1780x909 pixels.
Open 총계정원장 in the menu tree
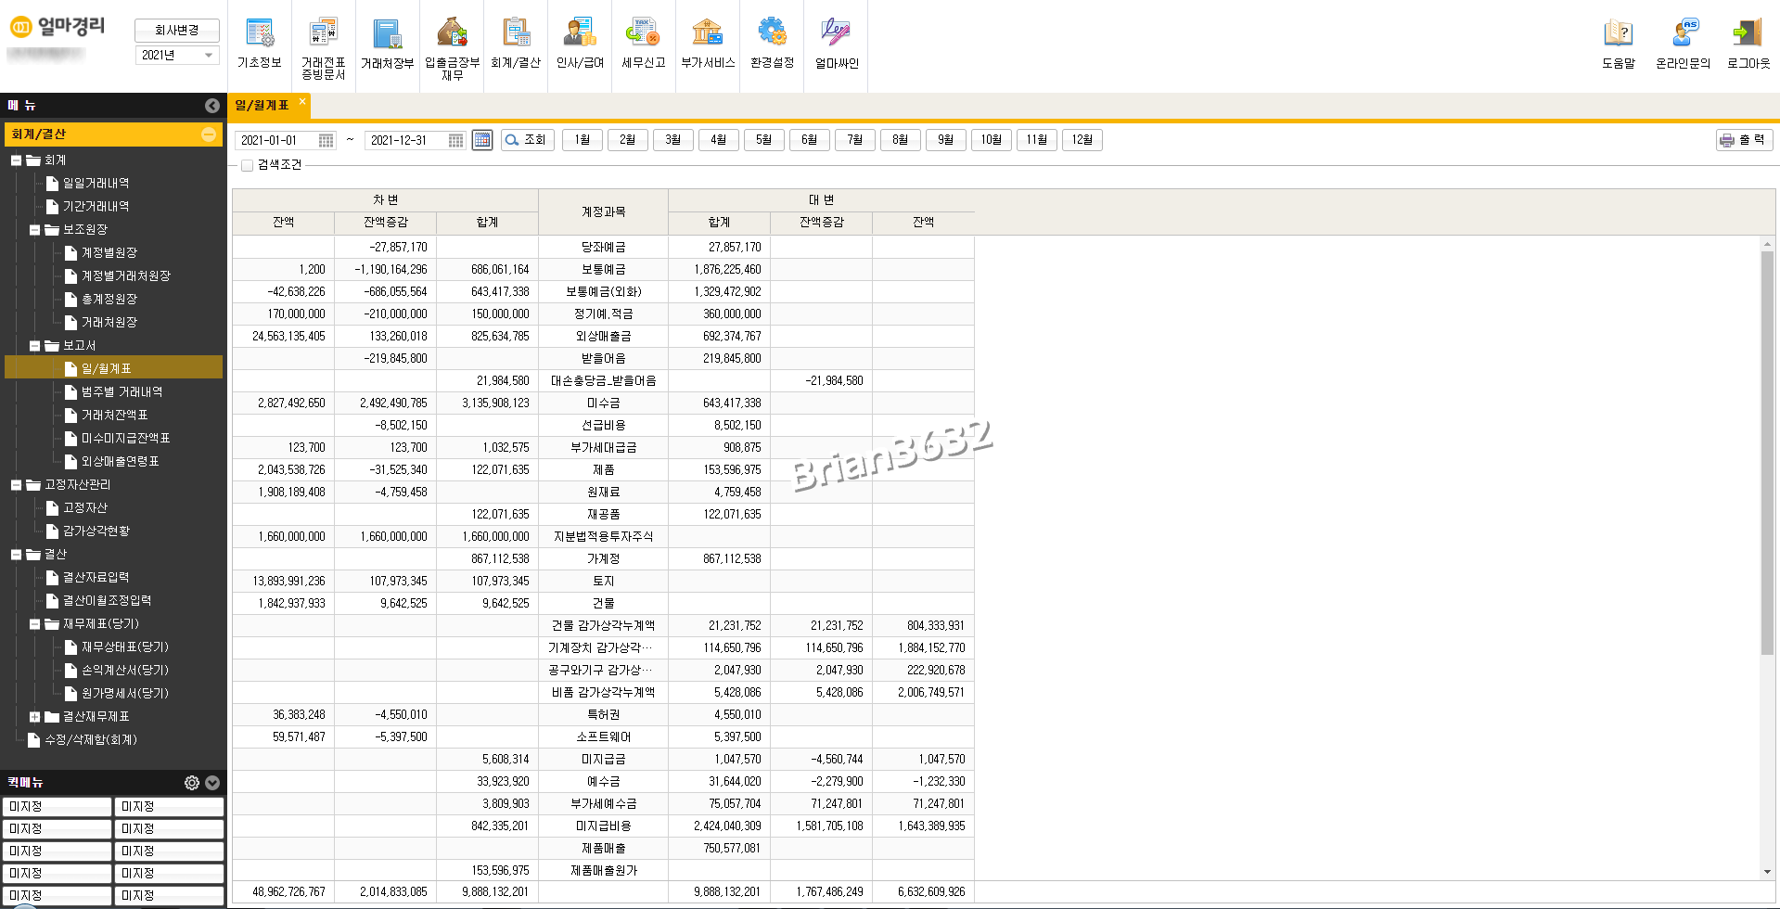109,300
